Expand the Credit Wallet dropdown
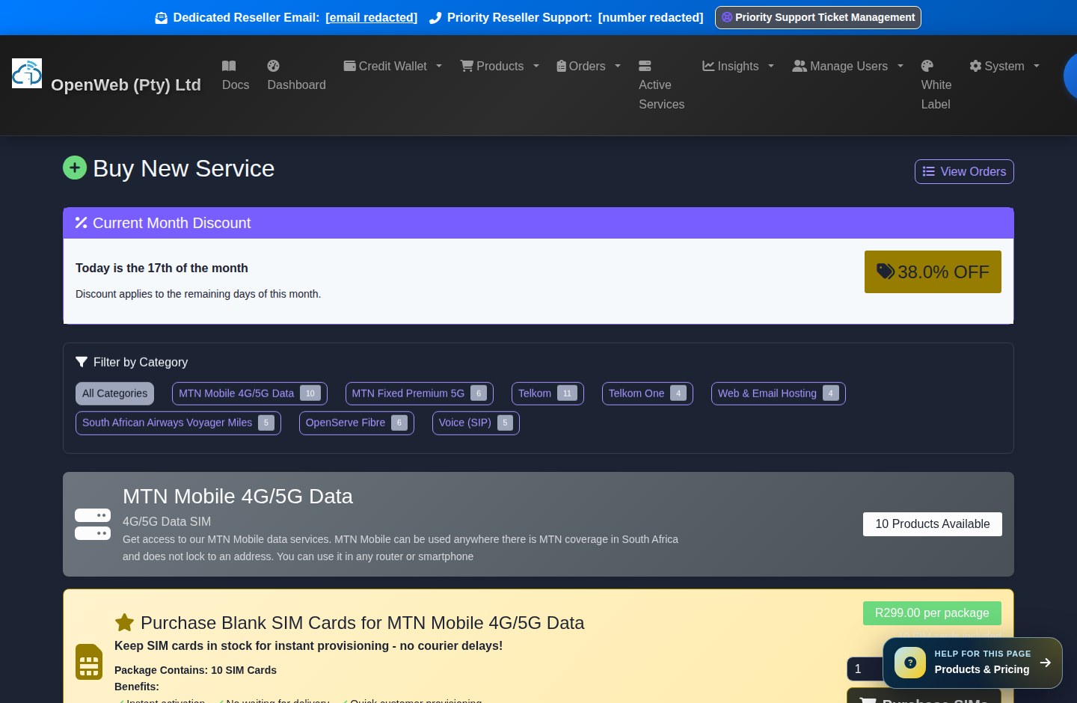The image size is (1077, 703). pos(439,66)
